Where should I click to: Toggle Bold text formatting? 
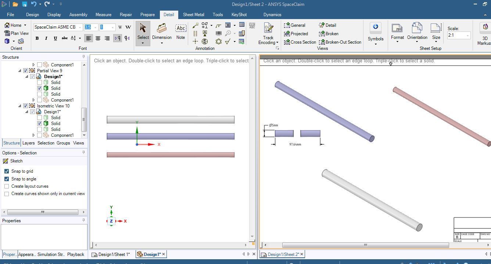click(x=37, y=38)
